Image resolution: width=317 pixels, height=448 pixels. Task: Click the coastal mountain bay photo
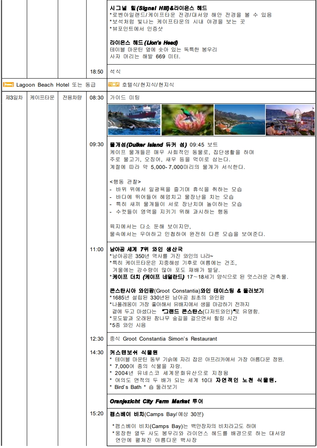pos(239,120)
